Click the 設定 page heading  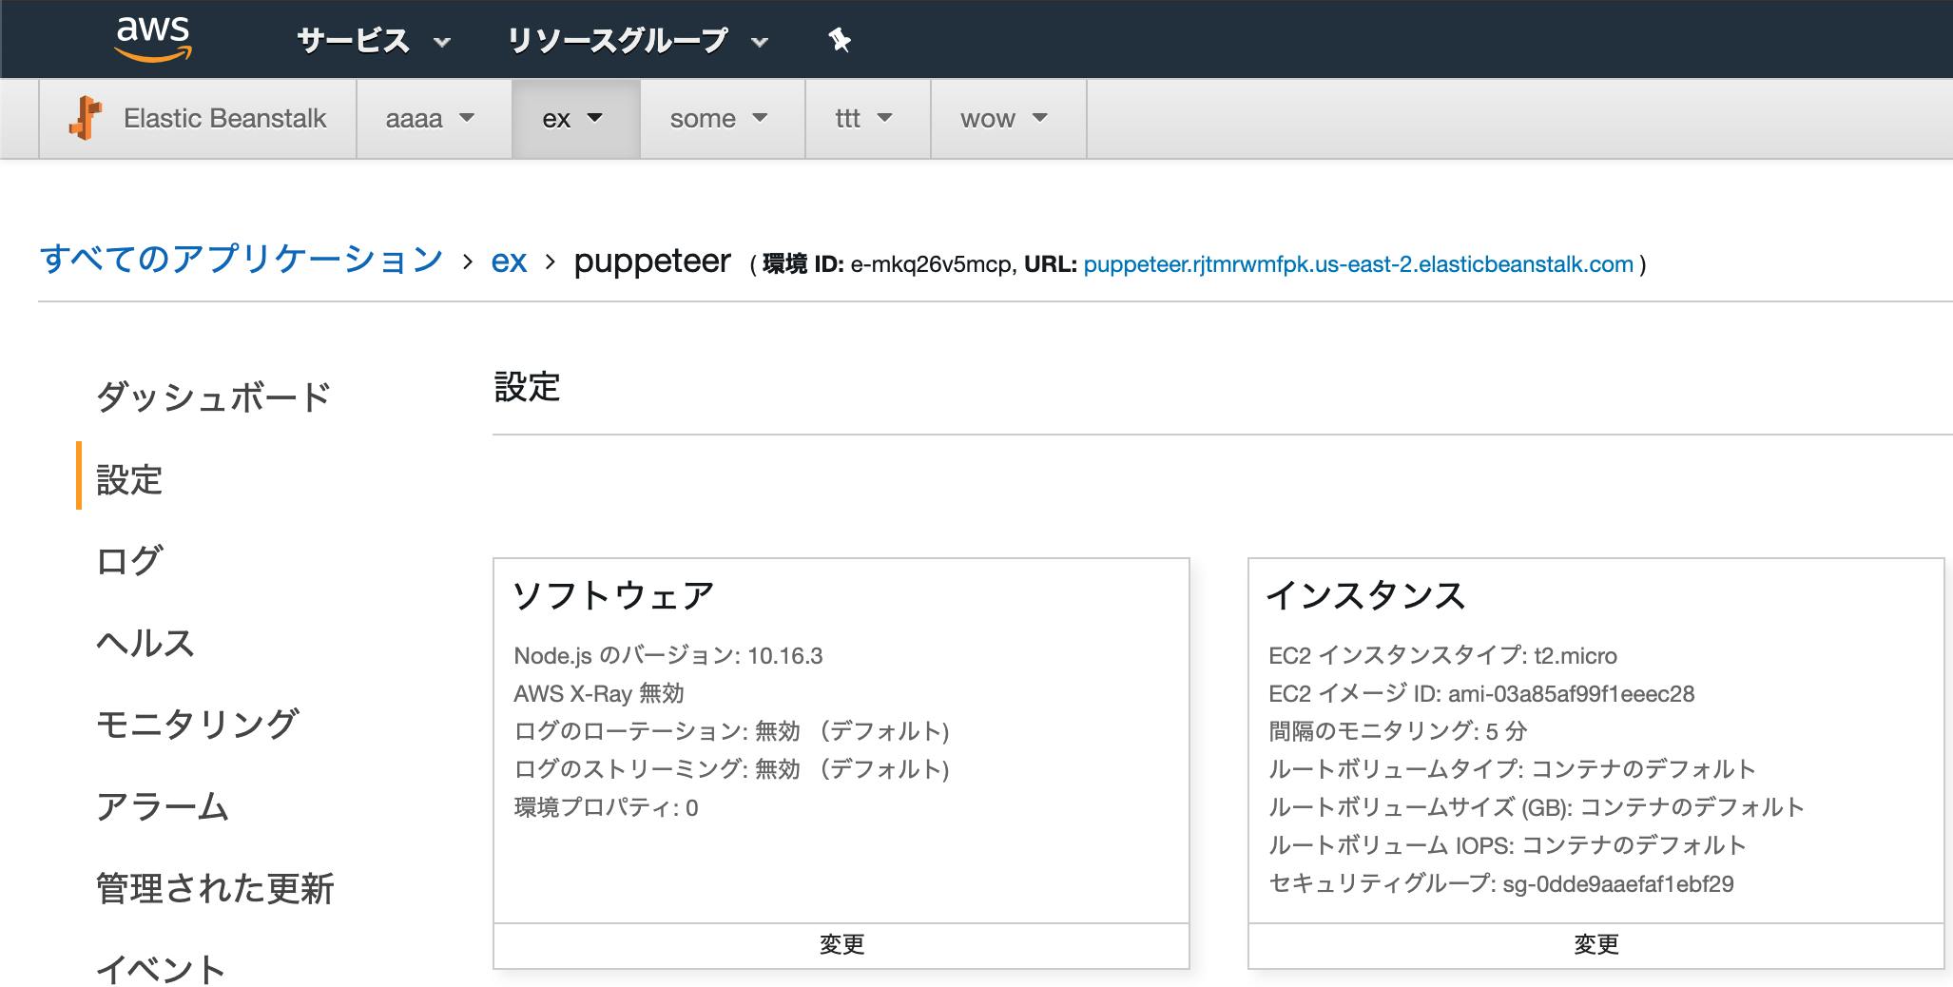point(528,387)
